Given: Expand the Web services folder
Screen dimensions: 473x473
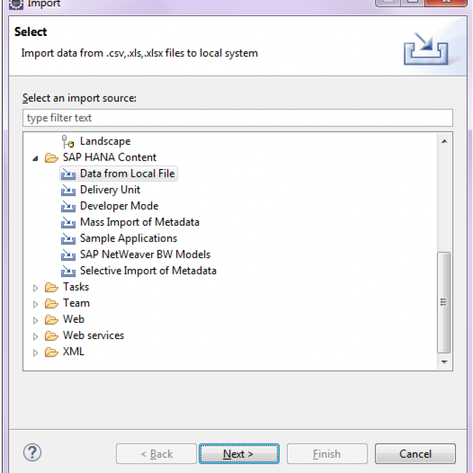Looking at the screenshot, I should pos(35,336).
